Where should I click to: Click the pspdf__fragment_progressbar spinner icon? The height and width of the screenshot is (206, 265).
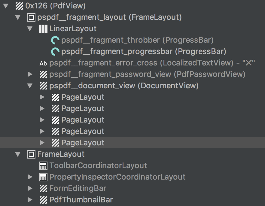(x=55, y=52)
